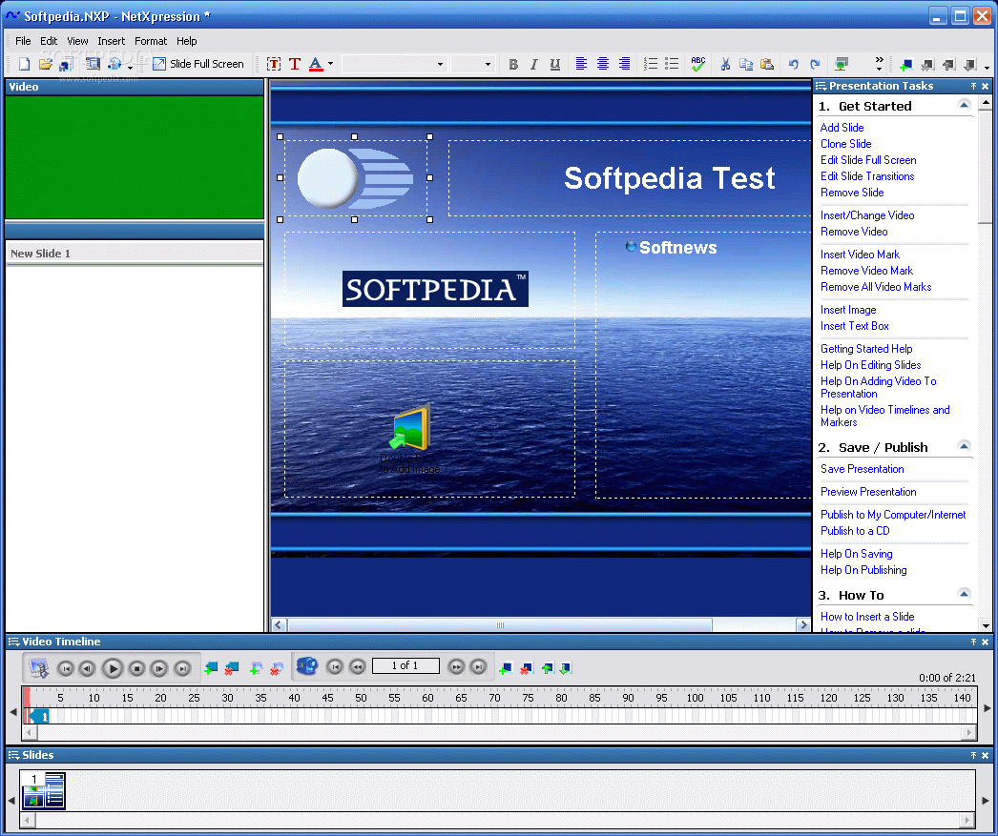
Task: Collapse the How To section
Action: (x=964, y=594)
